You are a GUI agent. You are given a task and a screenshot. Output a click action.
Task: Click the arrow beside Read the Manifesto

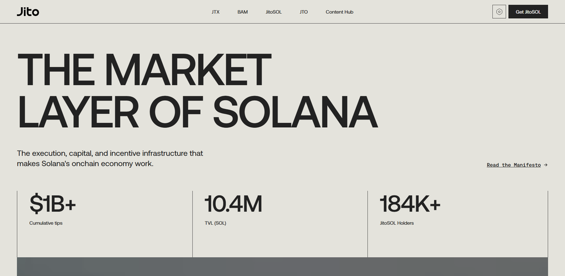pos(546,165)
